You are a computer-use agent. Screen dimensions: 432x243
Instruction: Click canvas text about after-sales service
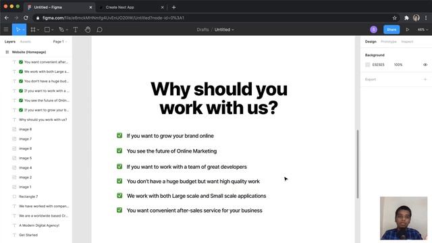click(x=194, y=211)
